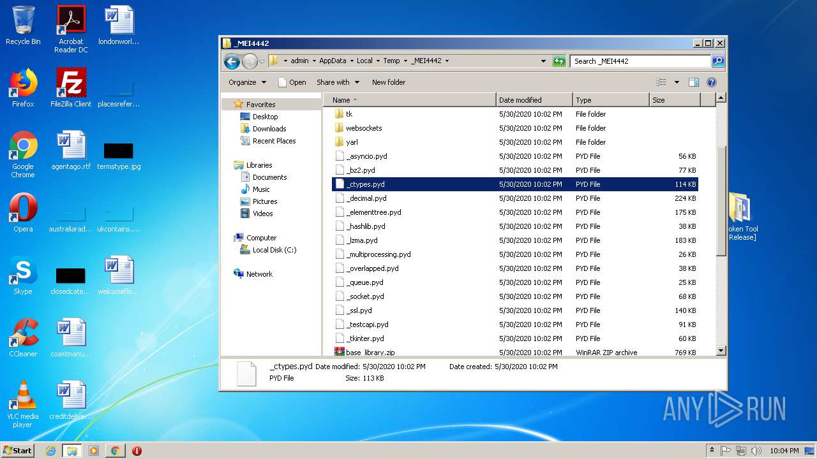Select base_library.zip archive
The height and width of the screenshot is (459, 817).
tap(370, 353)
